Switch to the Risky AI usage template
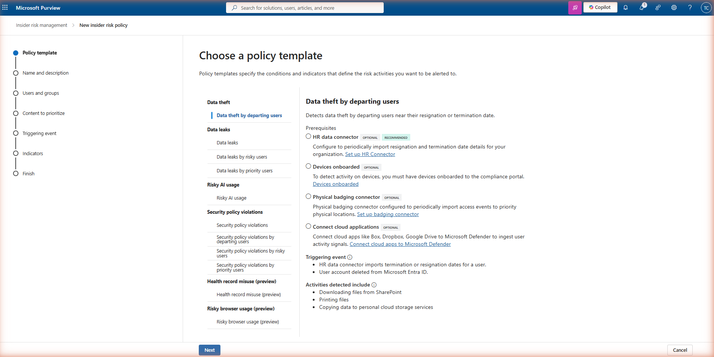The image size is (714, 357). 231,198
